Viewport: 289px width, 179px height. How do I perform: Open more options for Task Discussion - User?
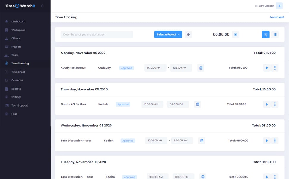click(275, 141)
